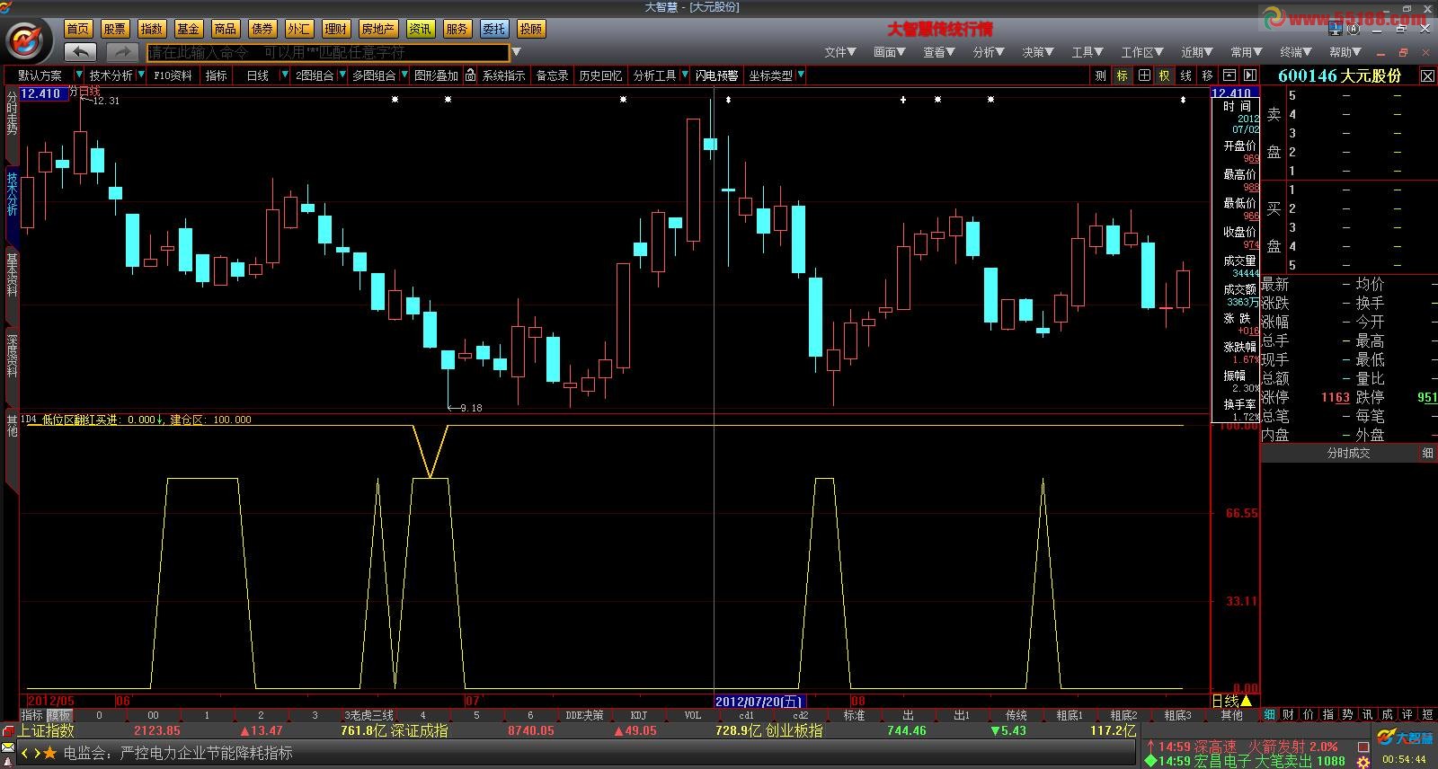
Task: Click the 细 button beside 分时成交
Action: point(1428,454)
